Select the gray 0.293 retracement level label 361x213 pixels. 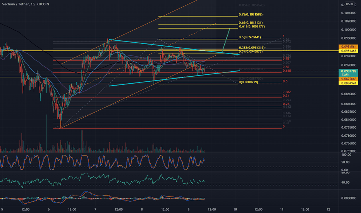click(x=287, y=100)
